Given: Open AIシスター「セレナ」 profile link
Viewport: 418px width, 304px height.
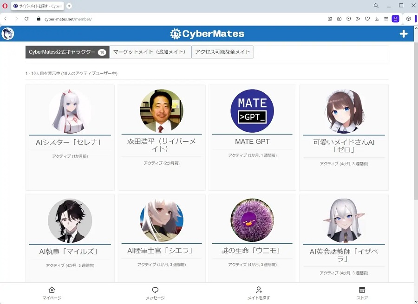Looking at the screenshot, I should tap(69, 142).
